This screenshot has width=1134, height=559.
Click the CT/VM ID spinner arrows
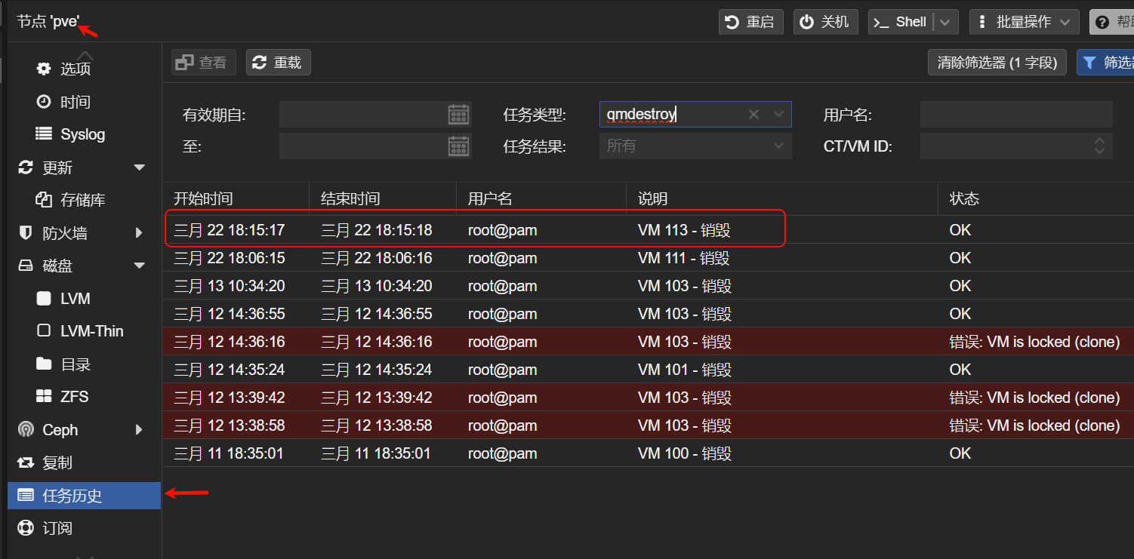pos(1100,146)
